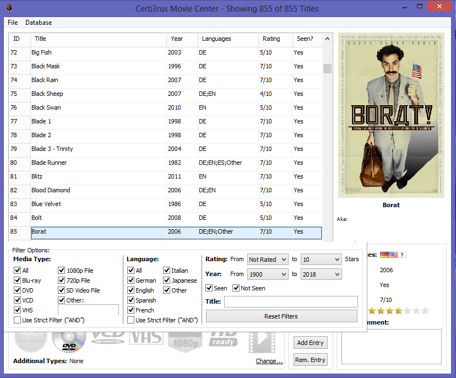The height and width of the screenshot is (378, 456).
Task: Click the German flag language icon
Action: pos(384,255)
